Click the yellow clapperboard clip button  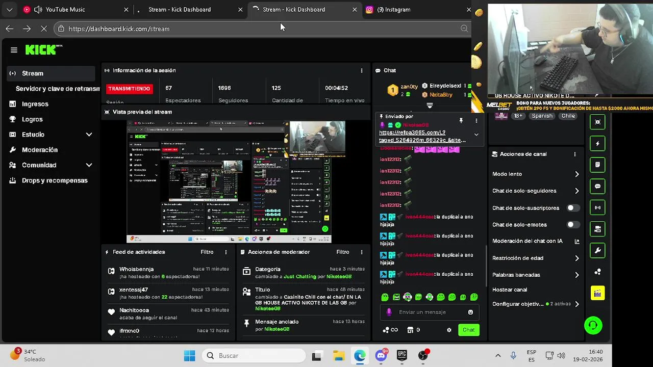coord(598,293)
